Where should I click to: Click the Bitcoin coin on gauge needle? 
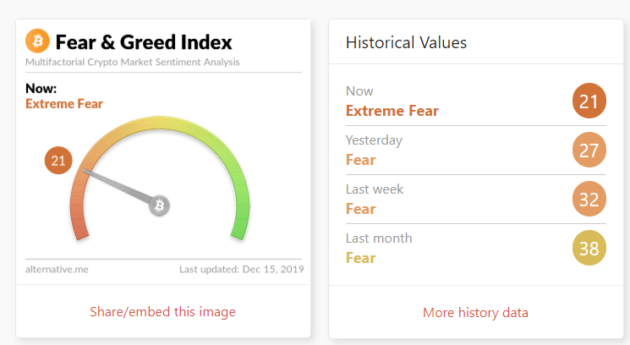pos(159,205)
